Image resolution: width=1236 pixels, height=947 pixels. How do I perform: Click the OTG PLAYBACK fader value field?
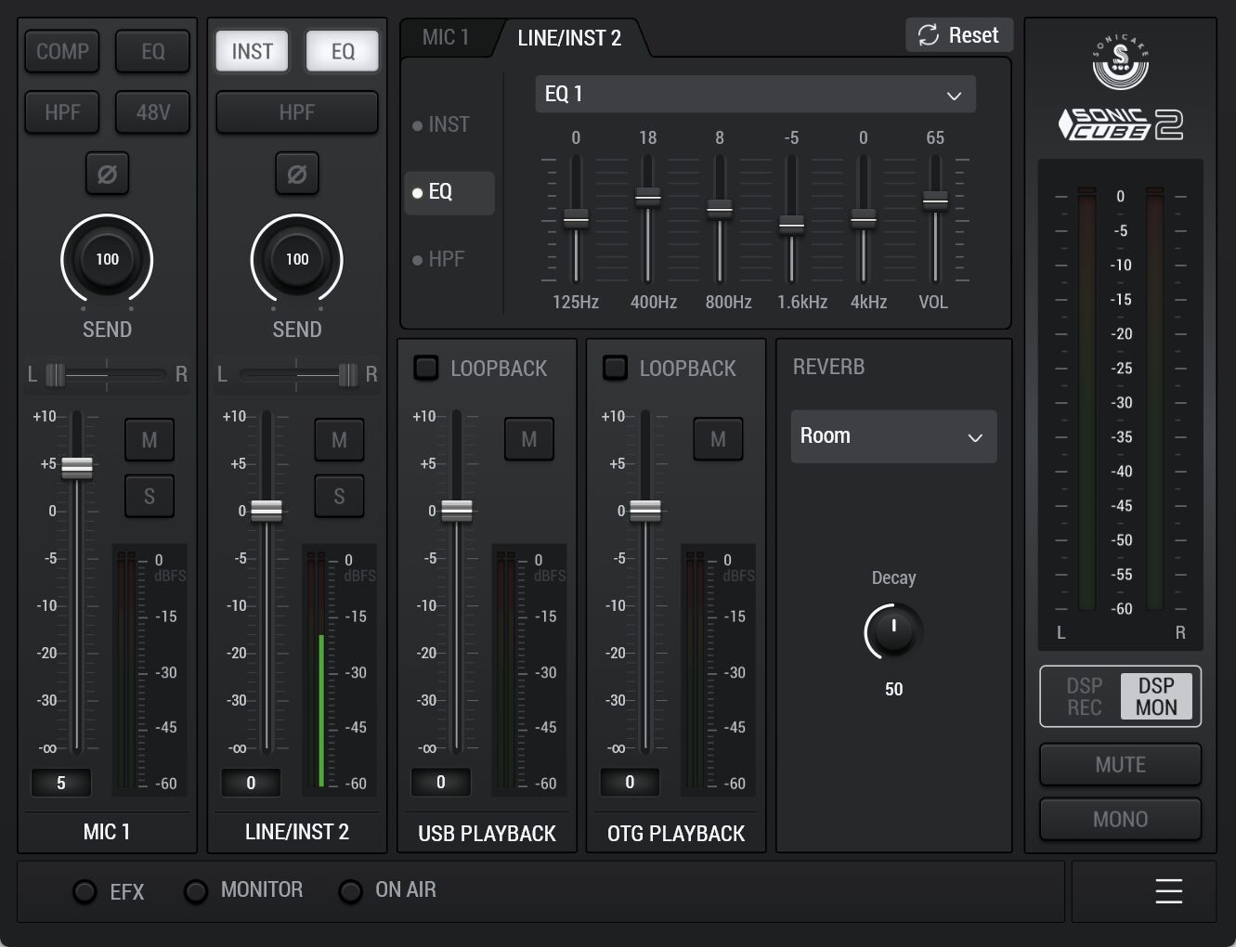coord(630,782)
